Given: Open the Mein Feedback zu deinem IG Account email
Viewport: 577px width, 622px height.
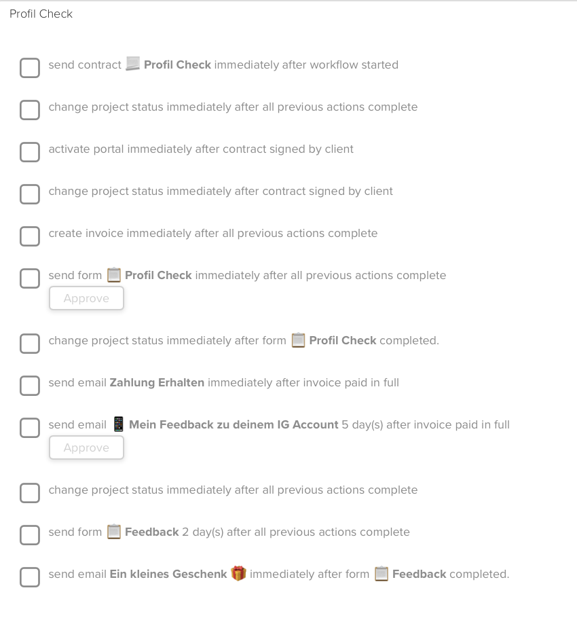Looking at the screenshot, I should point(234,424).
